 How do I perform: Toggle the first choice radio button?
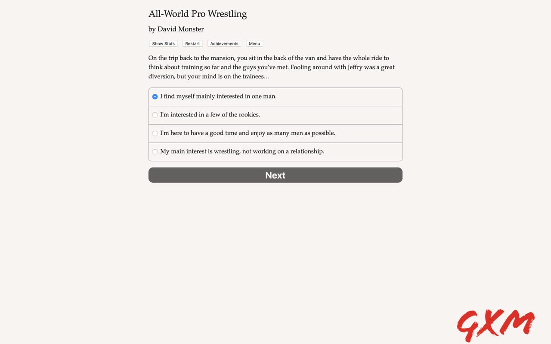(155, 96)
